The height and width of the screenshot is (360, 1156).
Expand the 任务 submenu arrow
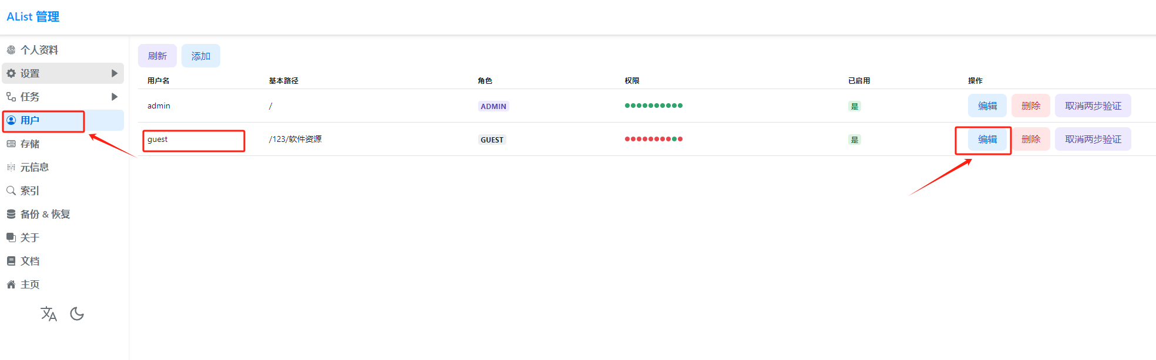point(115,97)
